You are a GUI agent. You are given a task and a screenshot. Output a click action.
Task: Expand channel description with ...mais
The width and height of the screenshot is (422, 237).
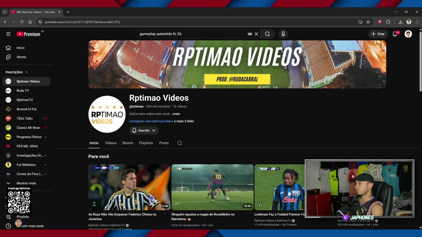coord(175,114)
